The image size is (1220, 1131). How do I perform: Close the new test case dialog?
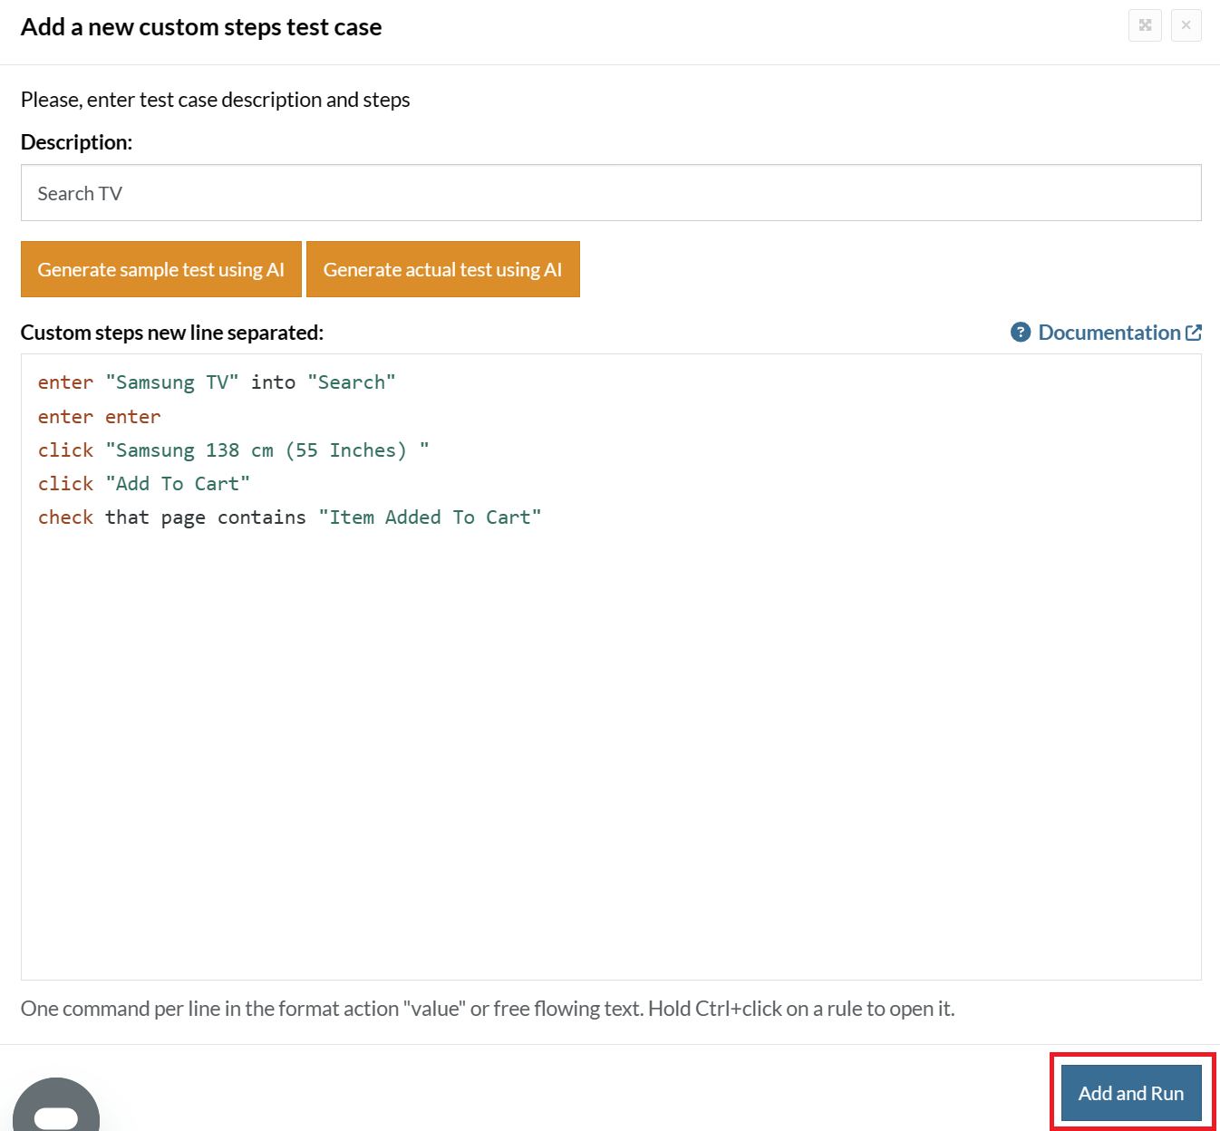coord(1186,25)
